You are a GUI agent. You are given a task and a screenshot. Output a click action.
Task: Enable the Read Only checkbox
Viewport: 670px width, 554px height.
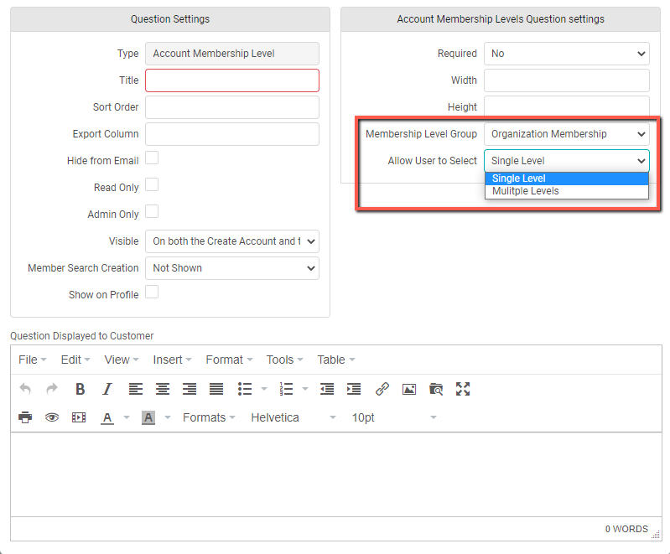(x=152, y=184)
